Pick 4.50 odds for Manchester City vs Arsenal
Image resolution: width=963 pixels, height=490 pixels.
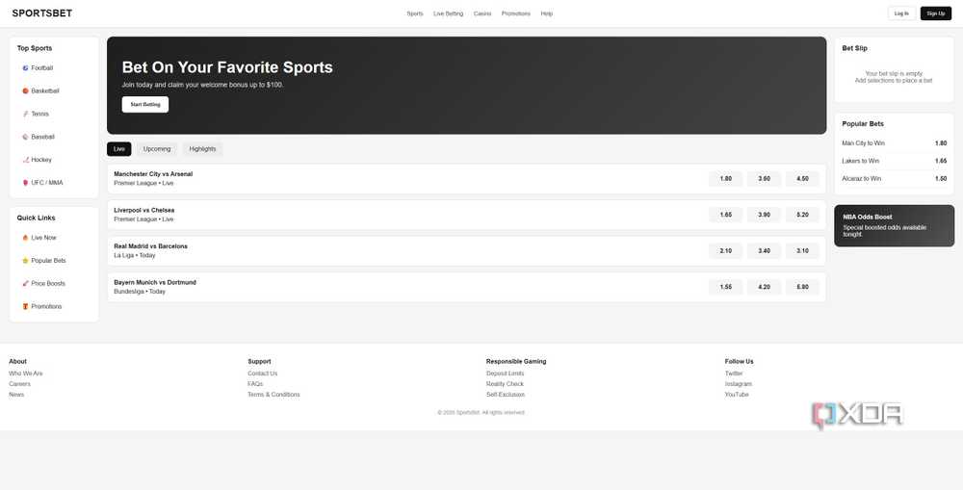(x=802, y=179)
